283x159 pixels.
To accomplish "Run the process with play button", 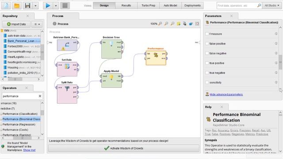I will (48, 6).
